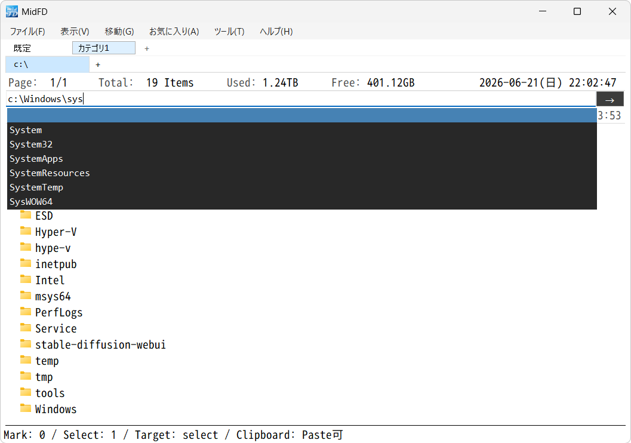Click the MidFD app icon in title bar
Image resolution: width=631 pixels, height=443 pixels.
pyautogui.click(x=12, y=12)
